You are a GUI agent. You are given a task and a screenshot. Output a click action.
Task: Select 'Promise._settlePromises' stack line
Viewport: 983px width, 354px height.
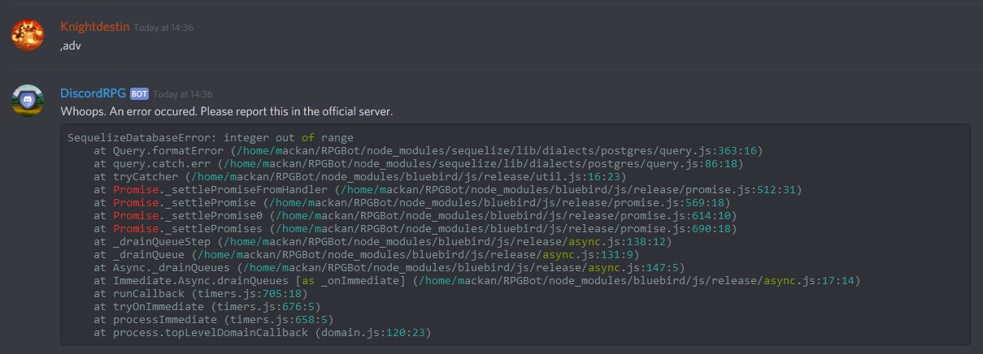tap(415, 229)
